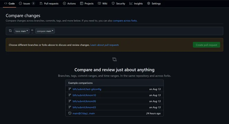Screen dimensions: 229x124
Task: Open the repository Settings tab
Action: [x=154, y=3]
